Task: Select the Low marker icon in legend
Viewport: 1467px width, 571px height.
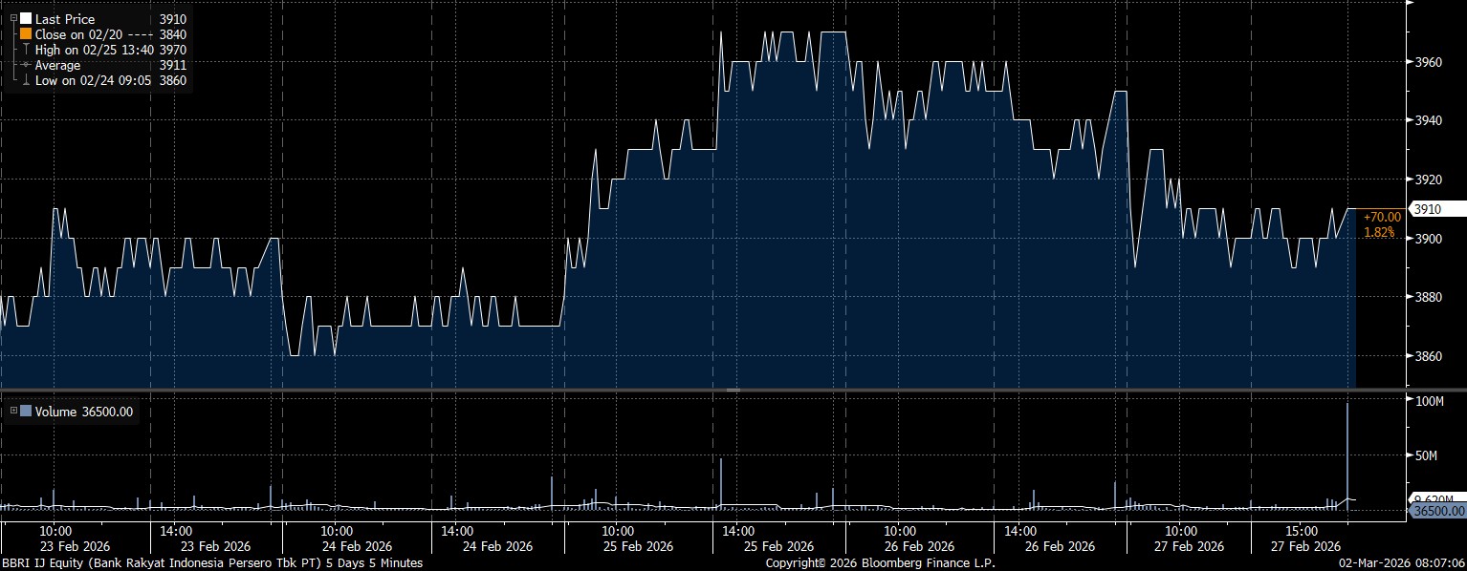Action: click(26, 81)
